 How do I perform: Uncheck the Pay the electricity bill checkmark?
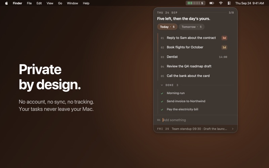coord(162,110)
